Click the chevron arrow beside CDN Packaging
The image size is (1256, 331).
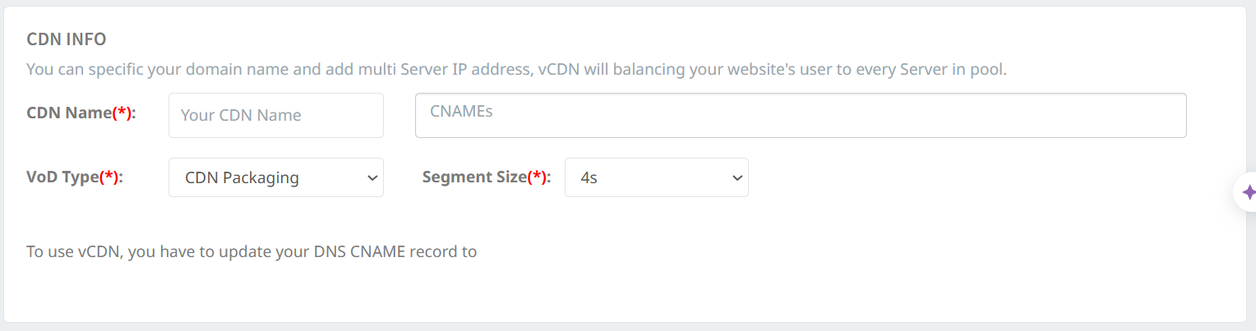coord(372,177)
